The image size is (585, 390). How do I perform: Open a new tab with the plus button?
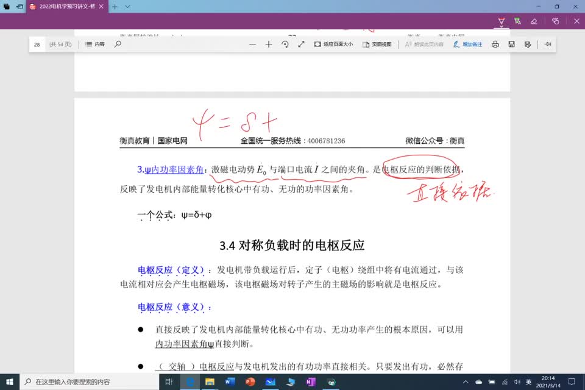[115, 6]
